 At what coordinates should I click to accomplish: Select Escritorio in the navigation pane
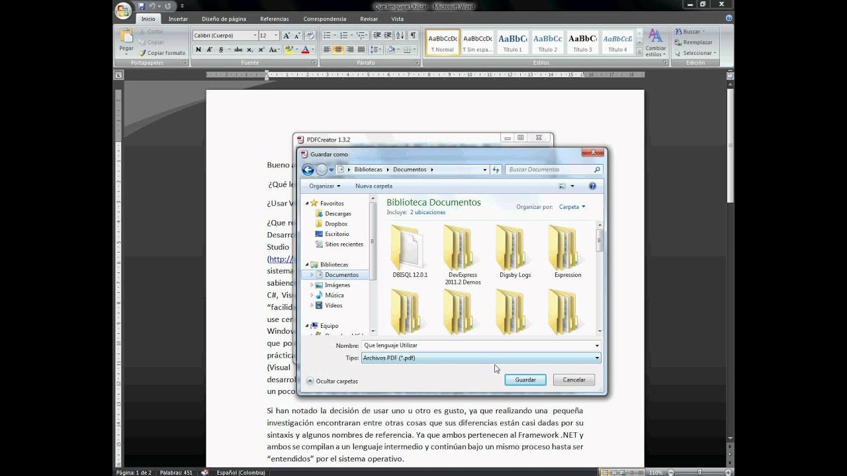pos(332,234)
